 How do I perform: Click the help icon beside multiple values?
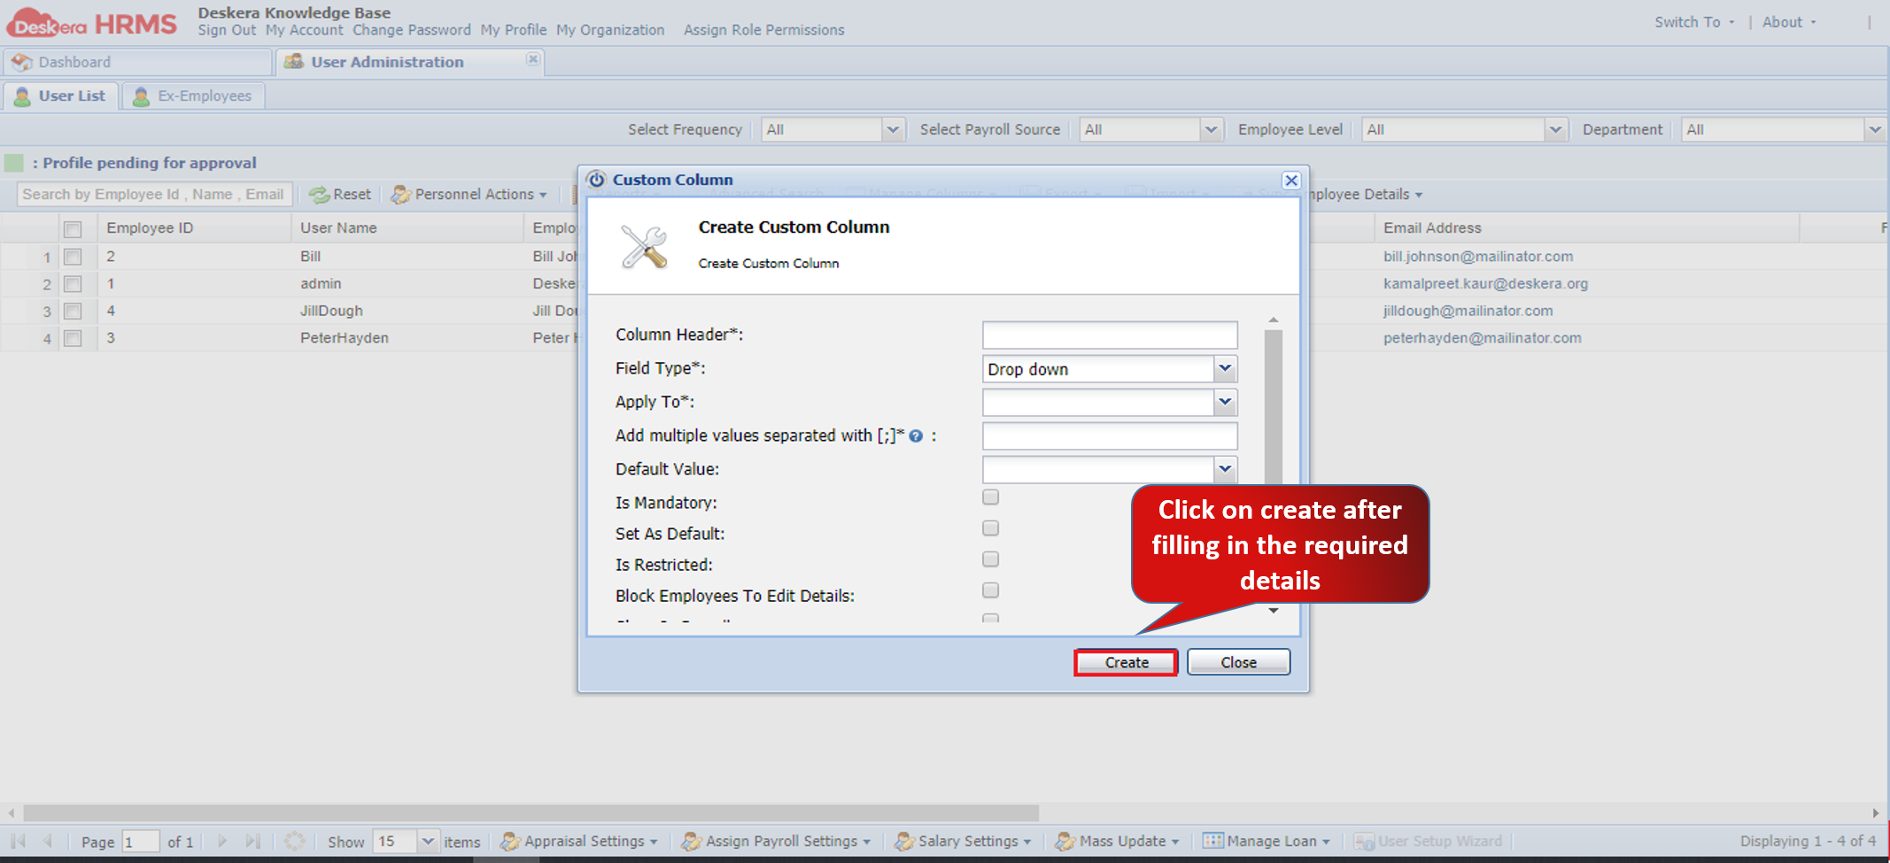pos(916,436)
